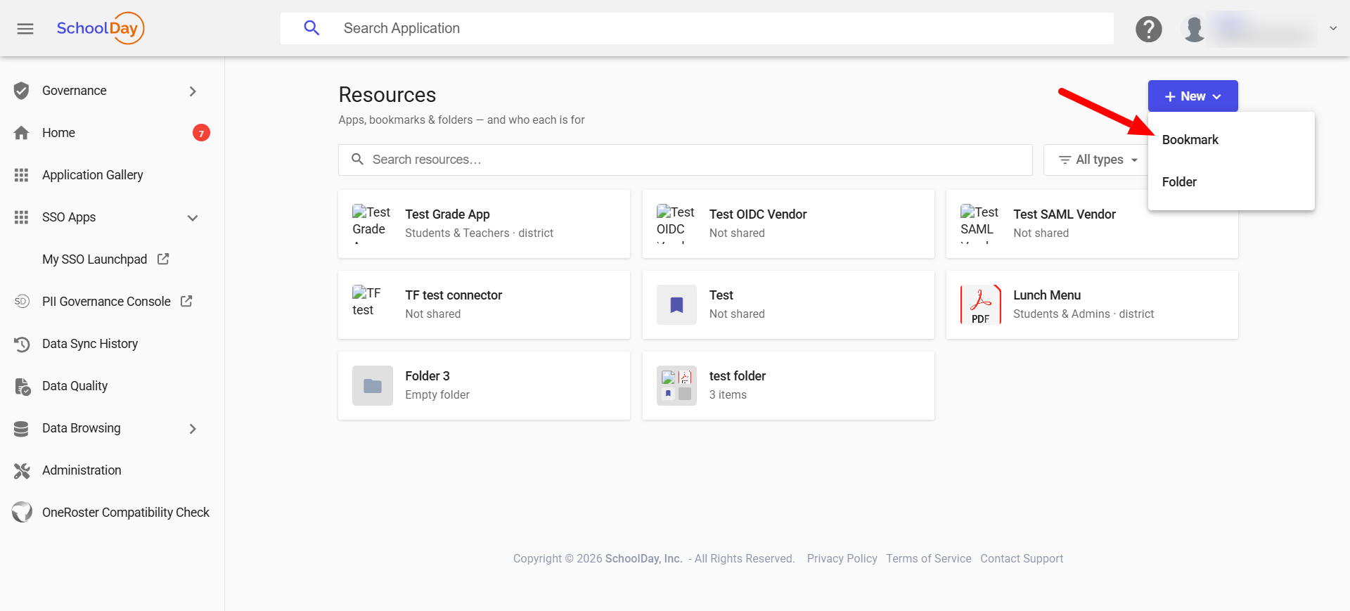This screenshot has width=1350, height=611.
Task: Open the help question mark icon
Action: click(1149, 29)
